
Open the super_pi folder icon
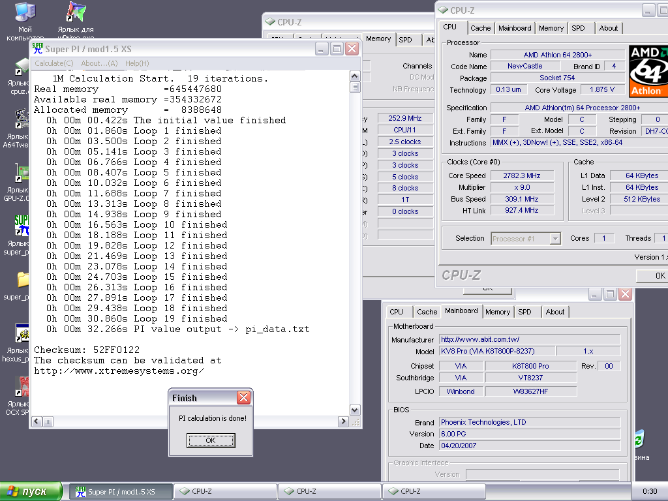[x=23, y=279]
